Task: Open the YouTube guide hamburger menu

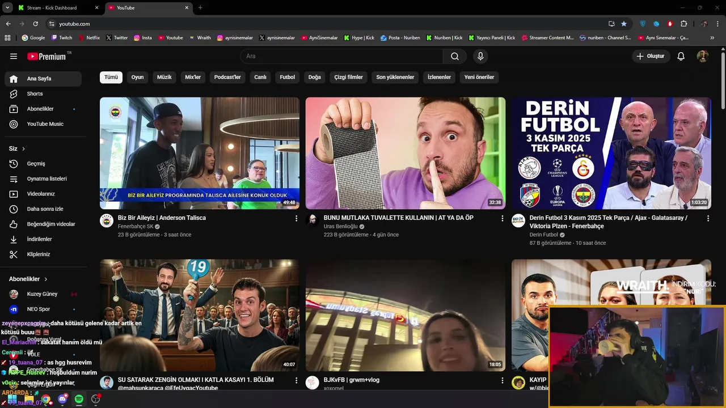Action: pyautogui.click(x=14, y=56)
